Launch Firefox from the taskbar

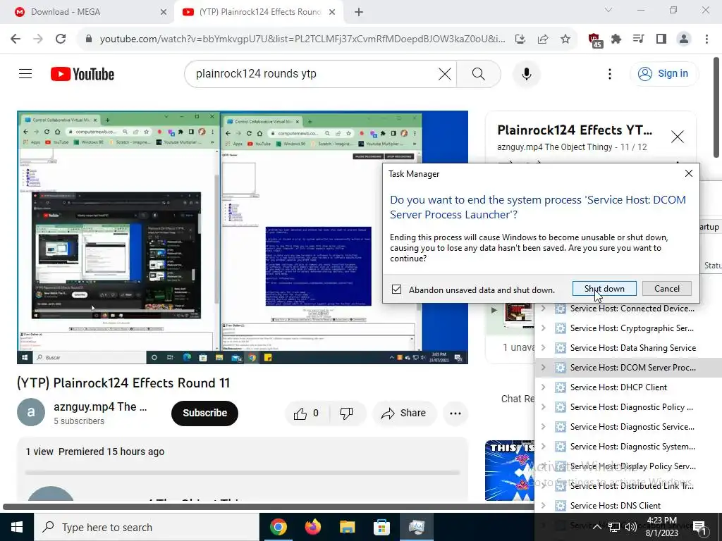click(312, 527)
